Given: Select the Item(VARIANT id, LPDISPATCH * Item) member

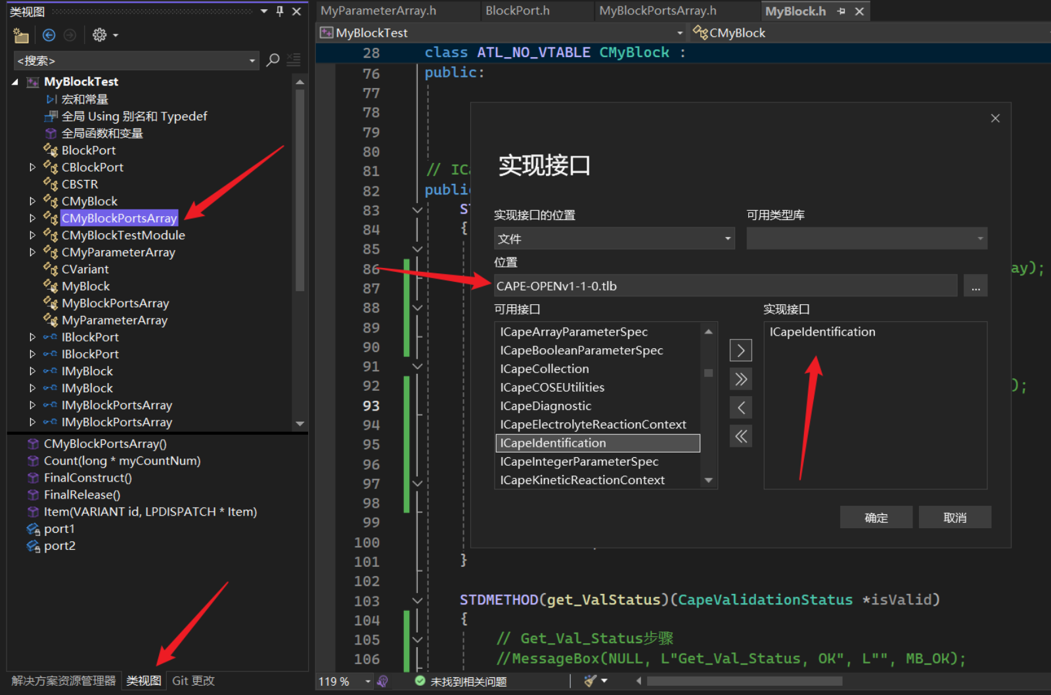Looking at the screenshot, I should click(x=150, y=512).
